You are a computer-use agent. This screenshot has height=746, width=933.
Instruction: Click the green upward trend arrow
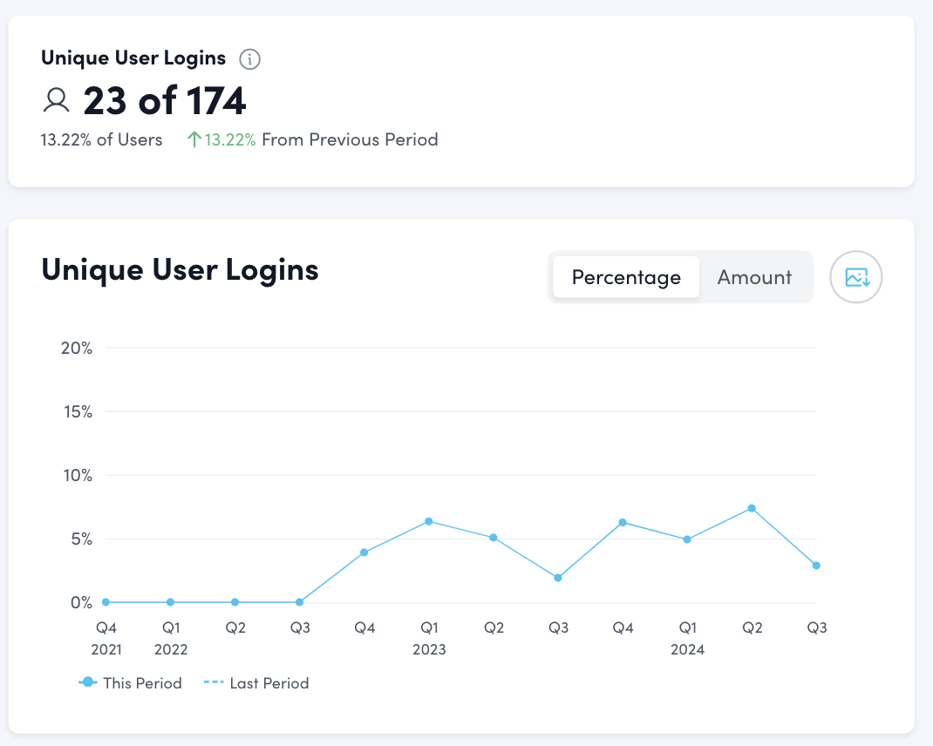coord(194,139)
